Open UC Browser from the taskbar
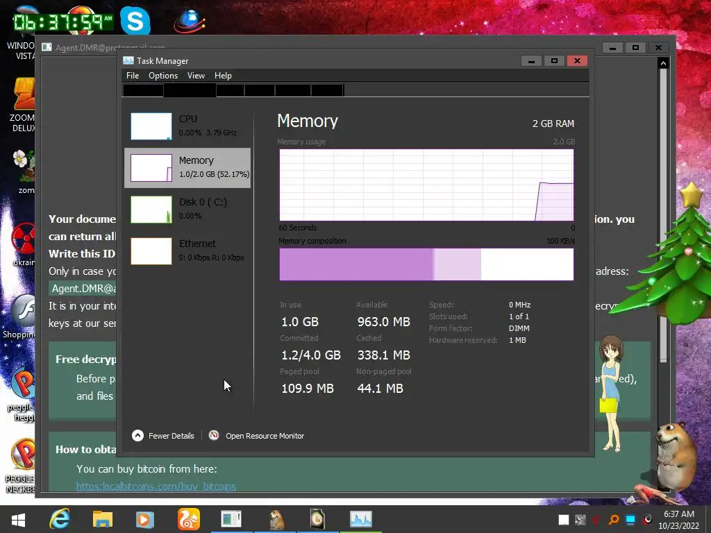711x533 pixels. [188, 519]
